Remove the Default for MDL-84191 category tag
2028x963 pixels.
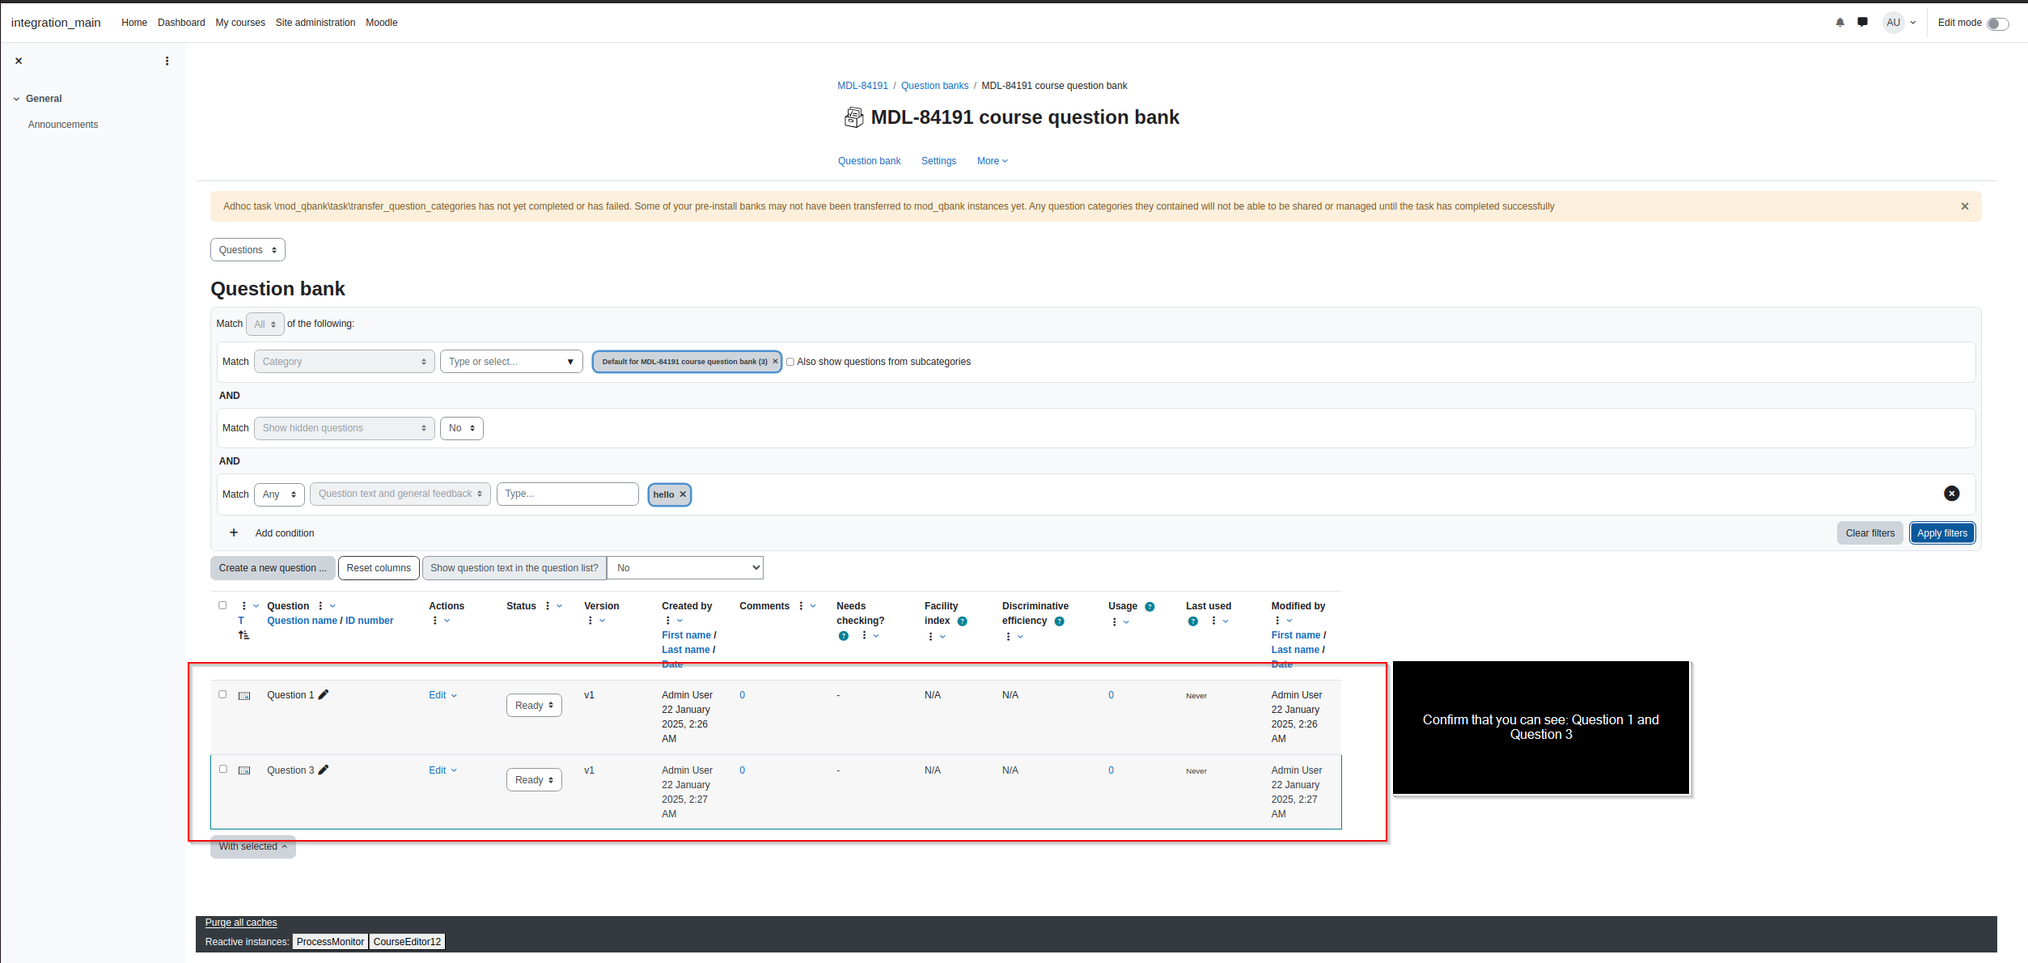(775, 362)
